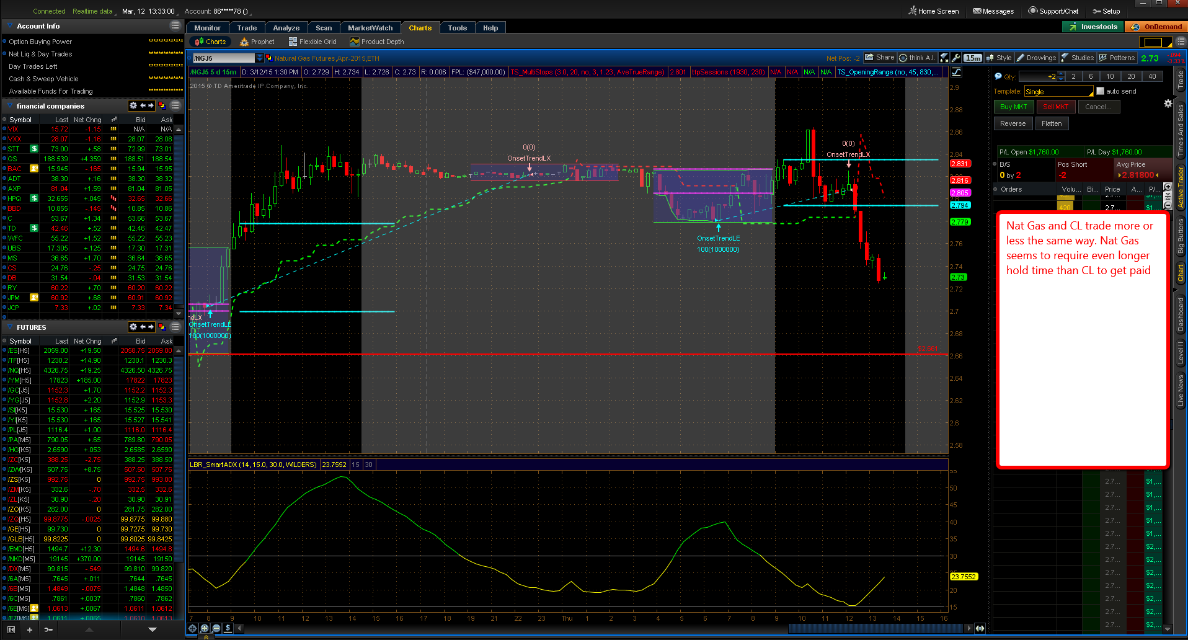Screen dimensions: 1188x640
Task: Open financial companies watchlist gear settings
Action: tap(133, 105)
